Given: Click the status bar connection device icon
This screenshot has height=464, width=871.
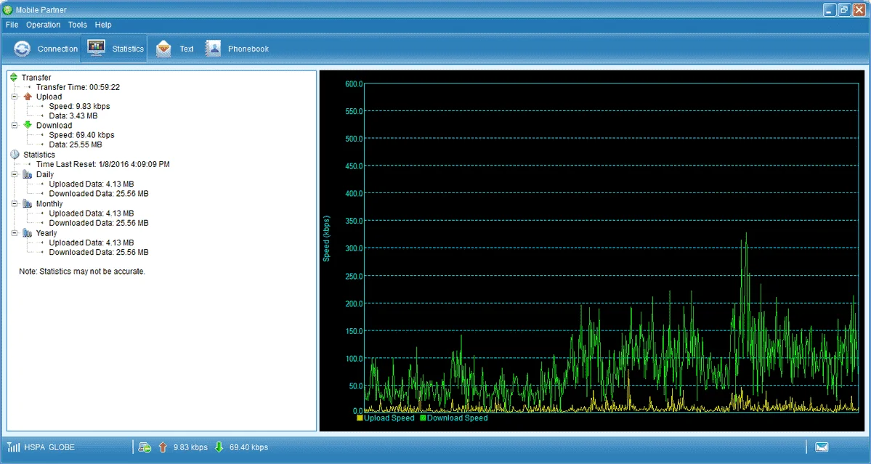Looking at the screenshot, I should point(145,447).
